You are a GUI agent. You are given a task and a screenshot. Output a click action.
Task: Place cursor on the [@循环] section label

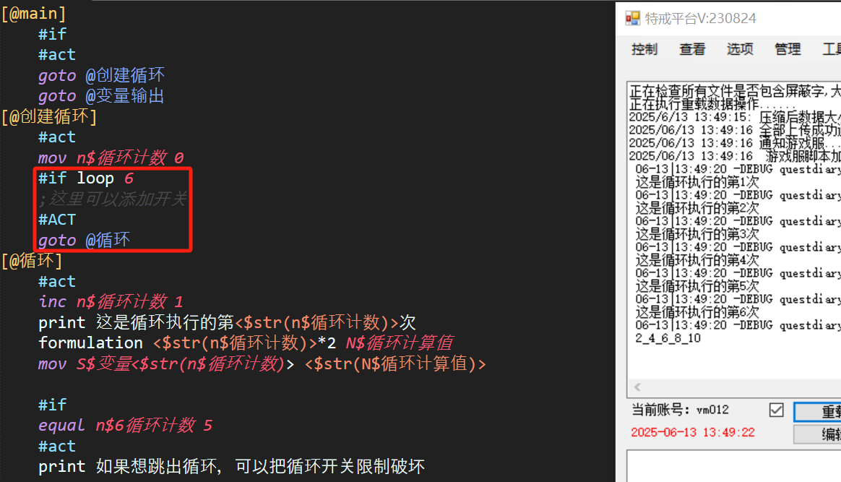(33, 261)
